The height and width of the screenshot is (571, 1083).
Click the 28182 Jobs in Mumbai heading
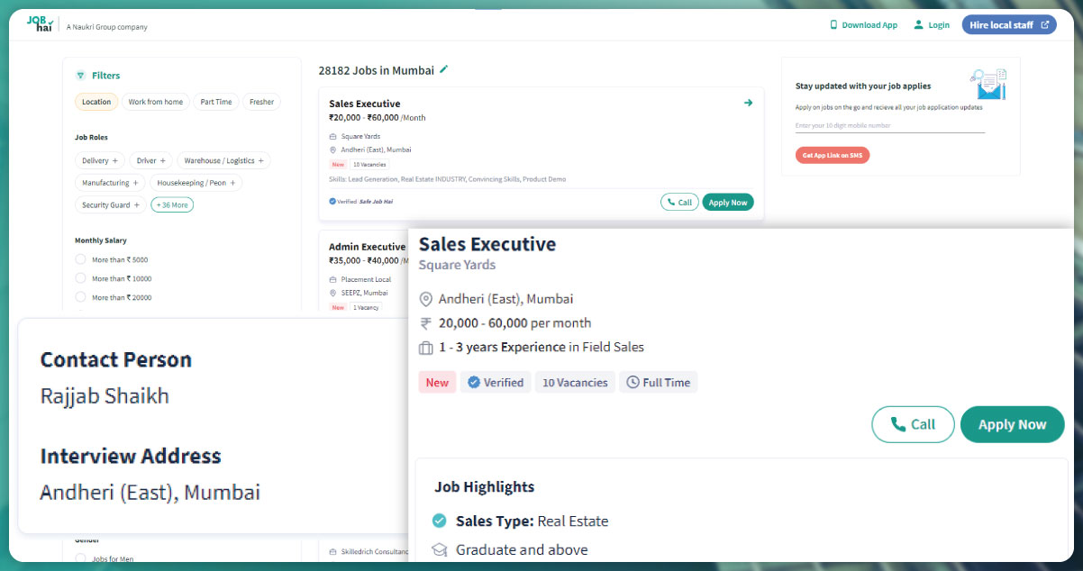[376, 70]
